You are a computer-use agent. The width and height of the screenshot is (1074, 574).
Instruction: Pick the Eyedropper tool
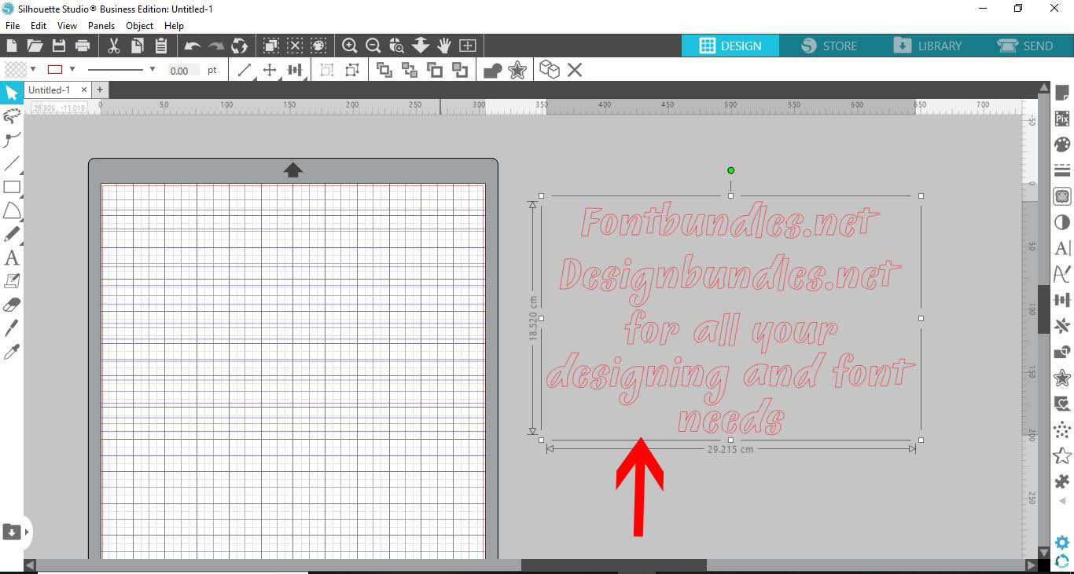pos(11,351)
